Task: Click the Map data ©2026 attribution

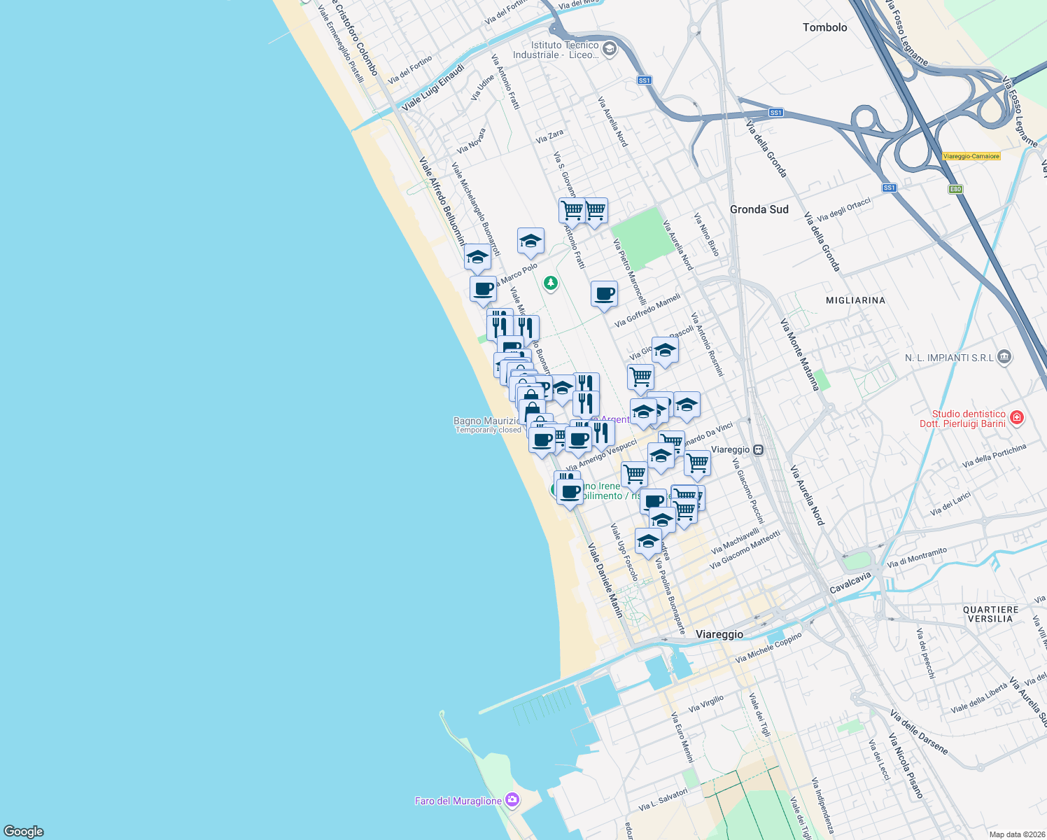Action: click(1016, 834)
